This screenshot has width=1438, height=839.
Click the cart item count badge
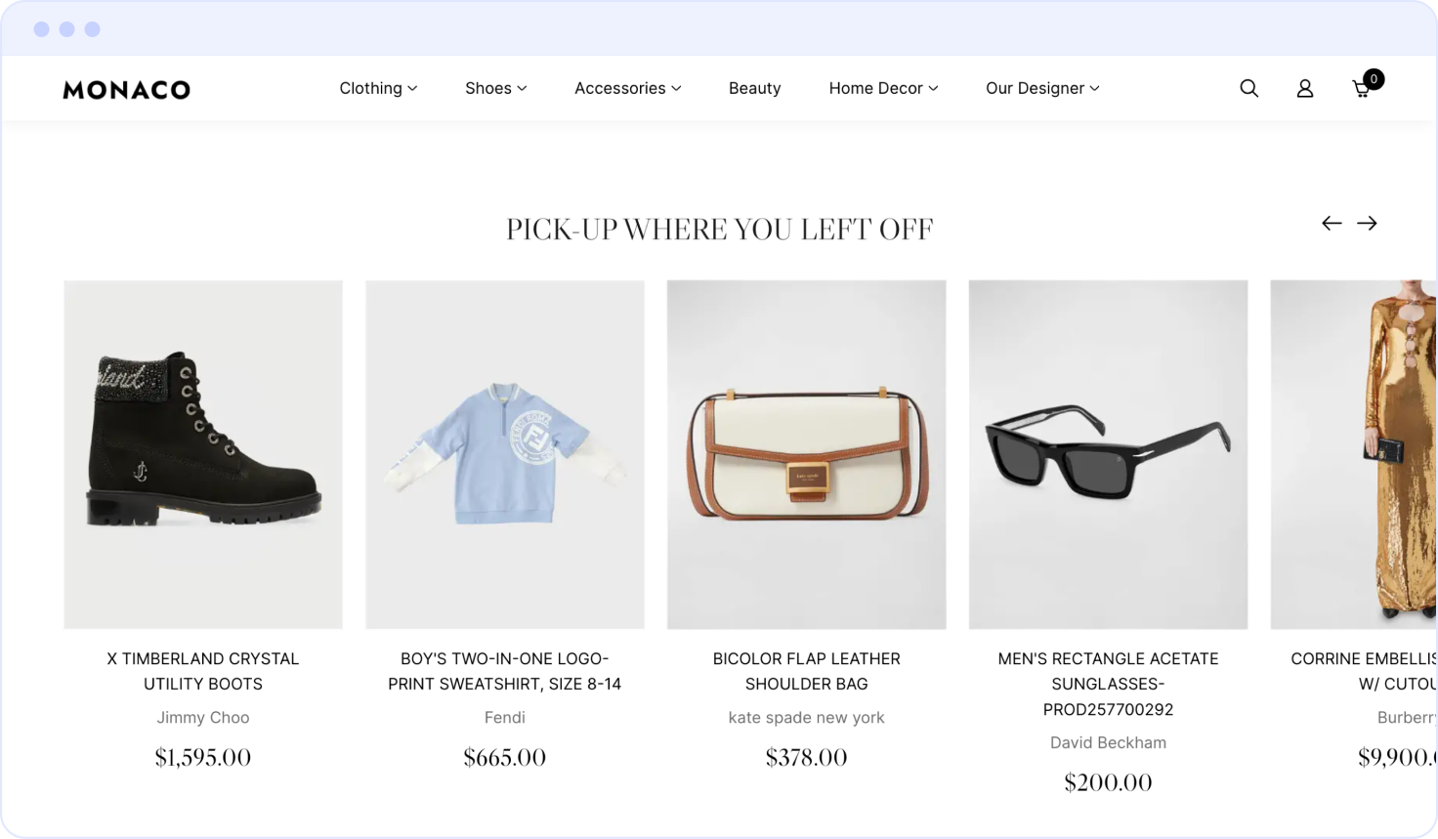(x=1374, y=79)
